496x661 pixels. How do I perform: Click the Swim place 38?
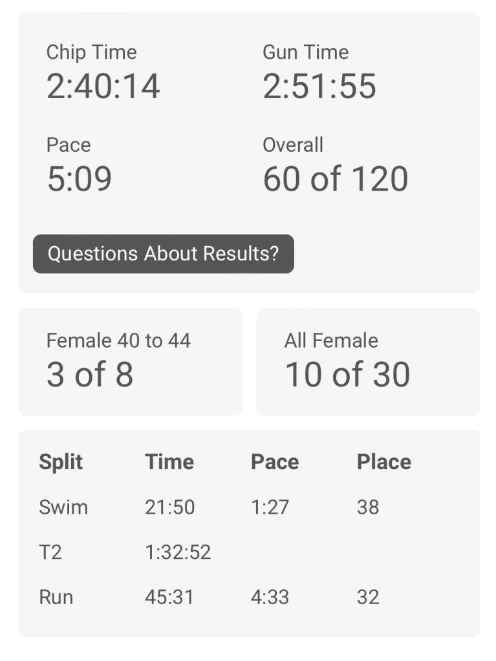point(367,507)
